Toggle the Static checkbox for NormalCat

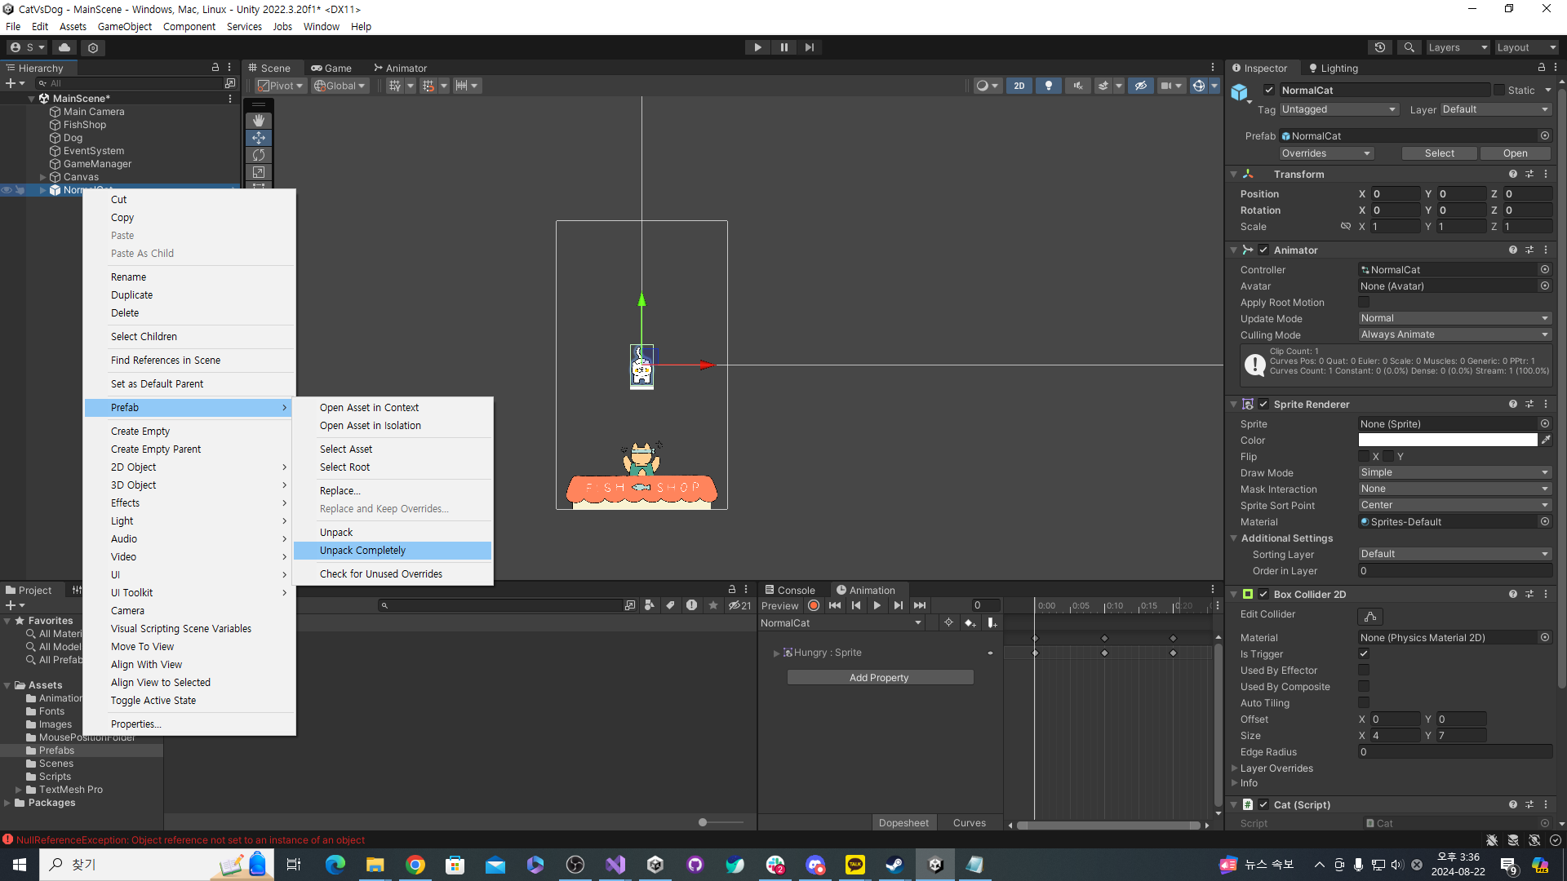1499,91
